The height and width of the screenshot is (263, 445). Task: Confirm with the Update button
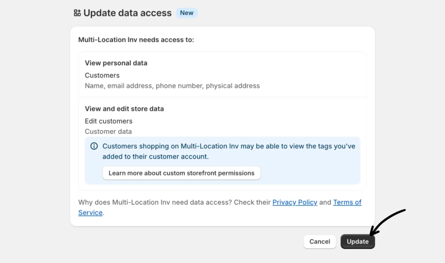click(x=357, y=242)
